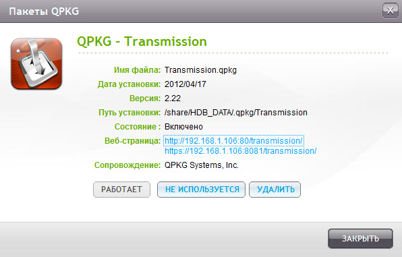Click the Состояние label
This screenshot has height=257, width=402.
coord(138,127)
